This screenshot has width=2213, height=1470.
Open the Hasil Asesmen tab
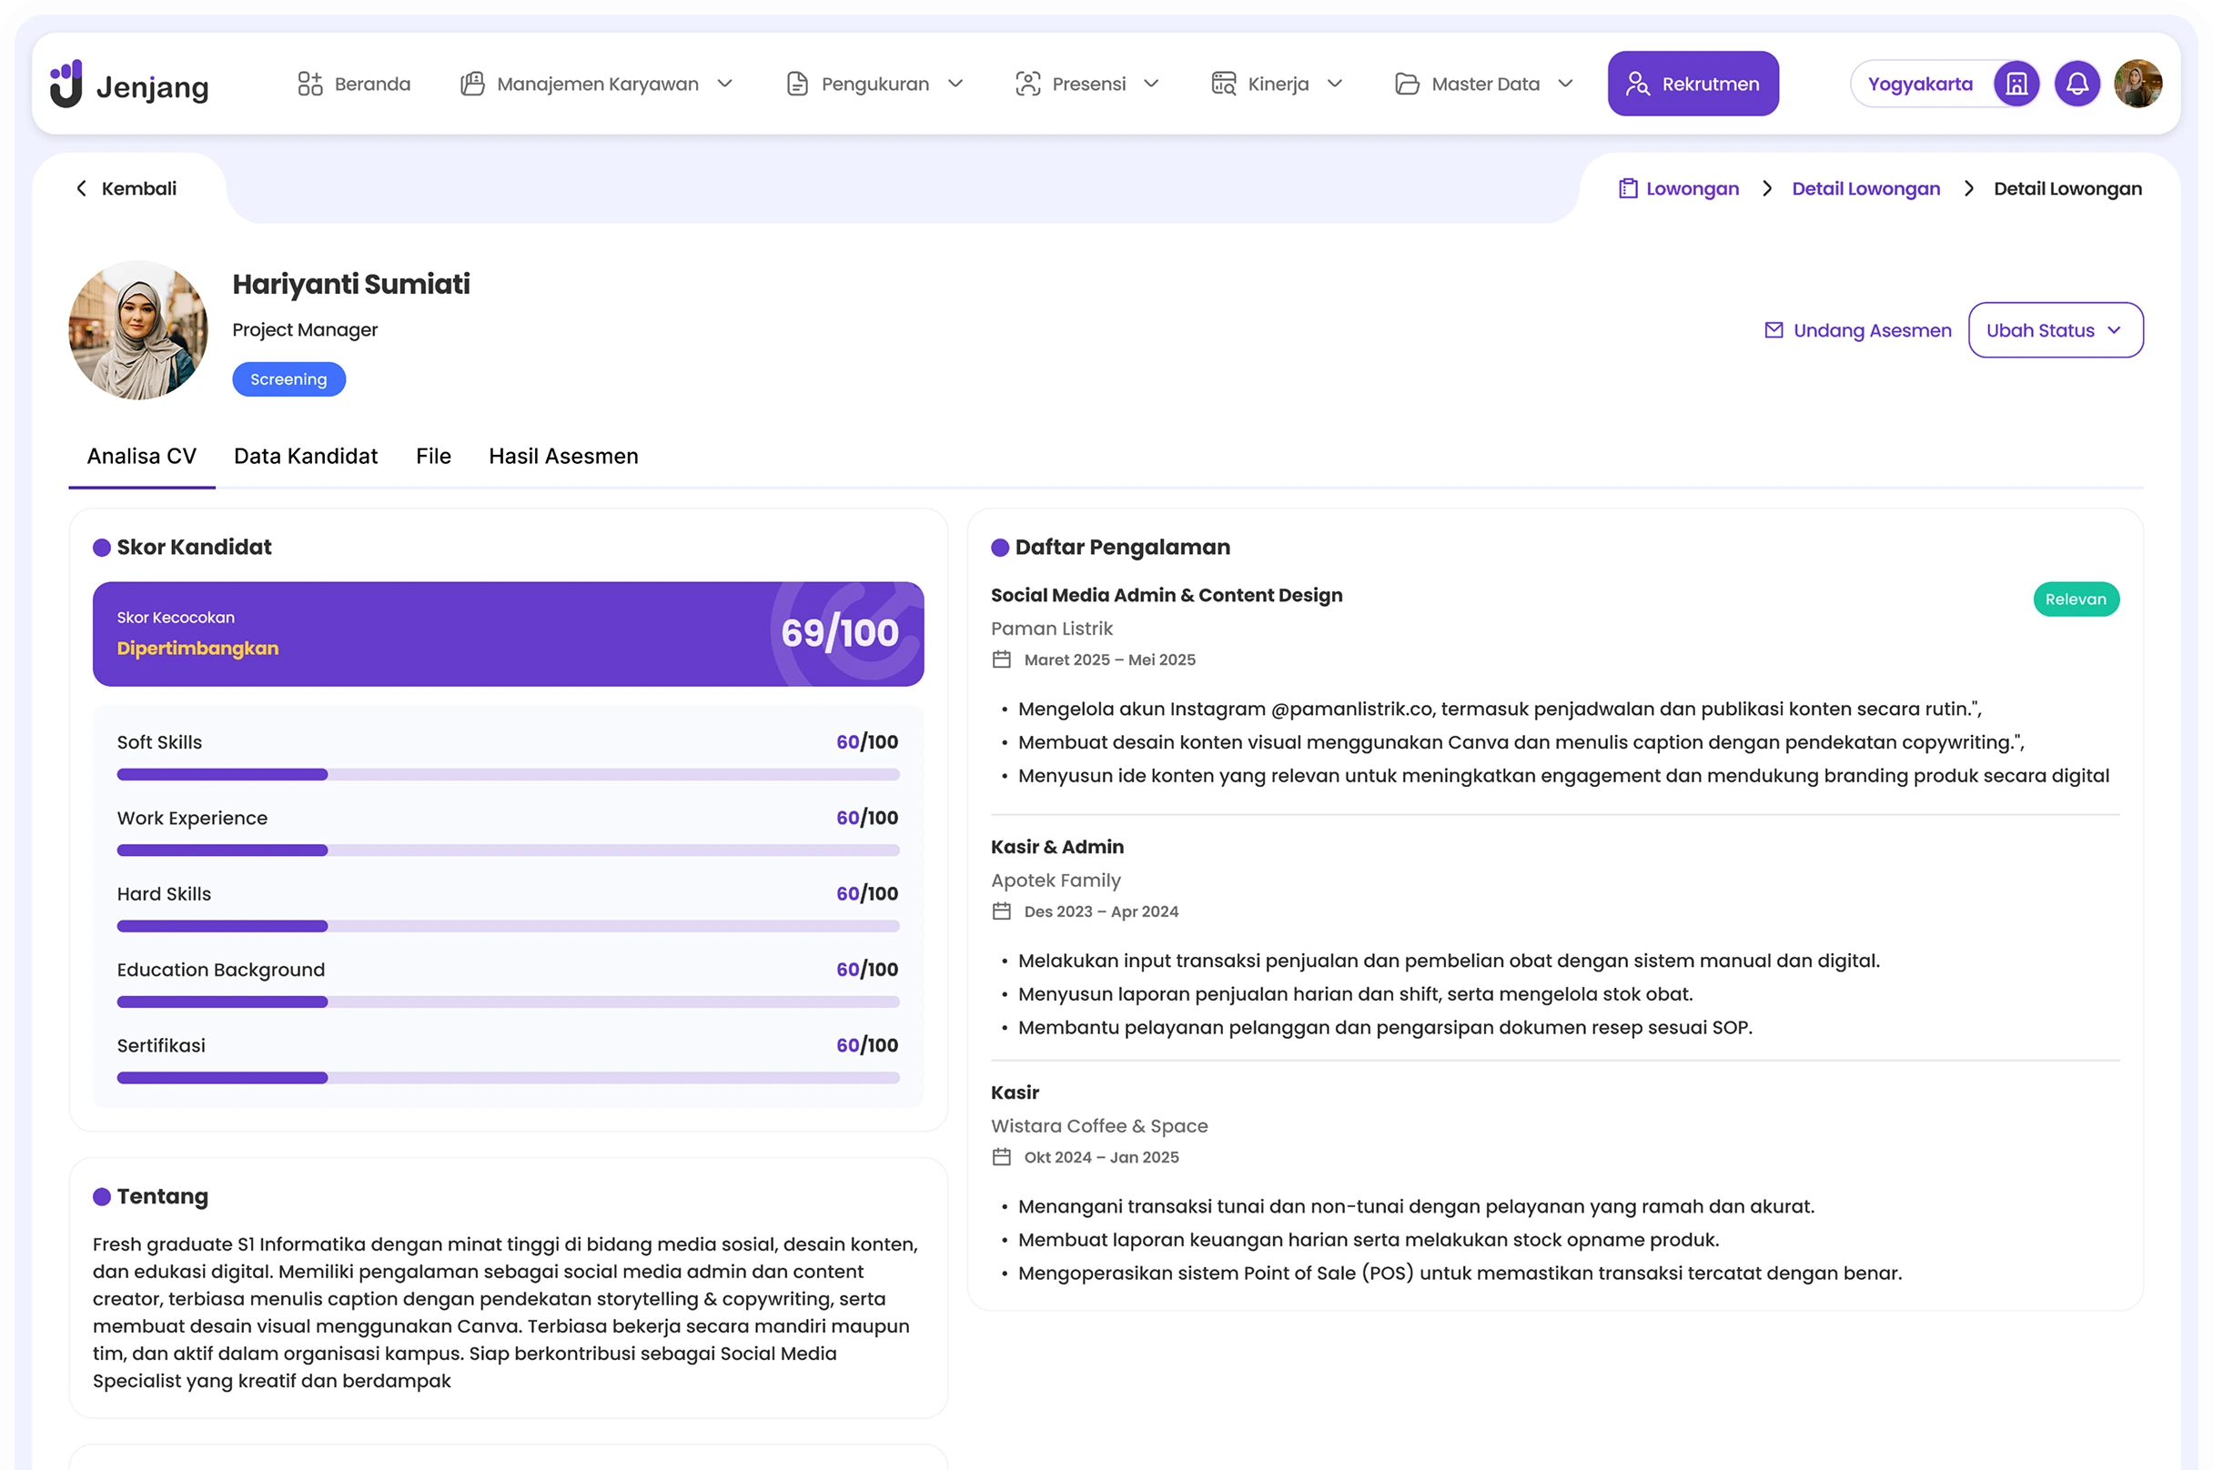[562, 457]
